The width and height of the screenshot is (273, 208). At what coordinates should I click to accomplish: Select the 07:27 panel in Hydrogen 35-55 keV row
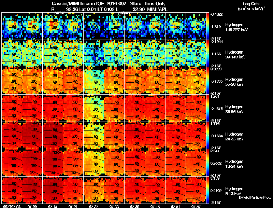(x=94, y=108)
